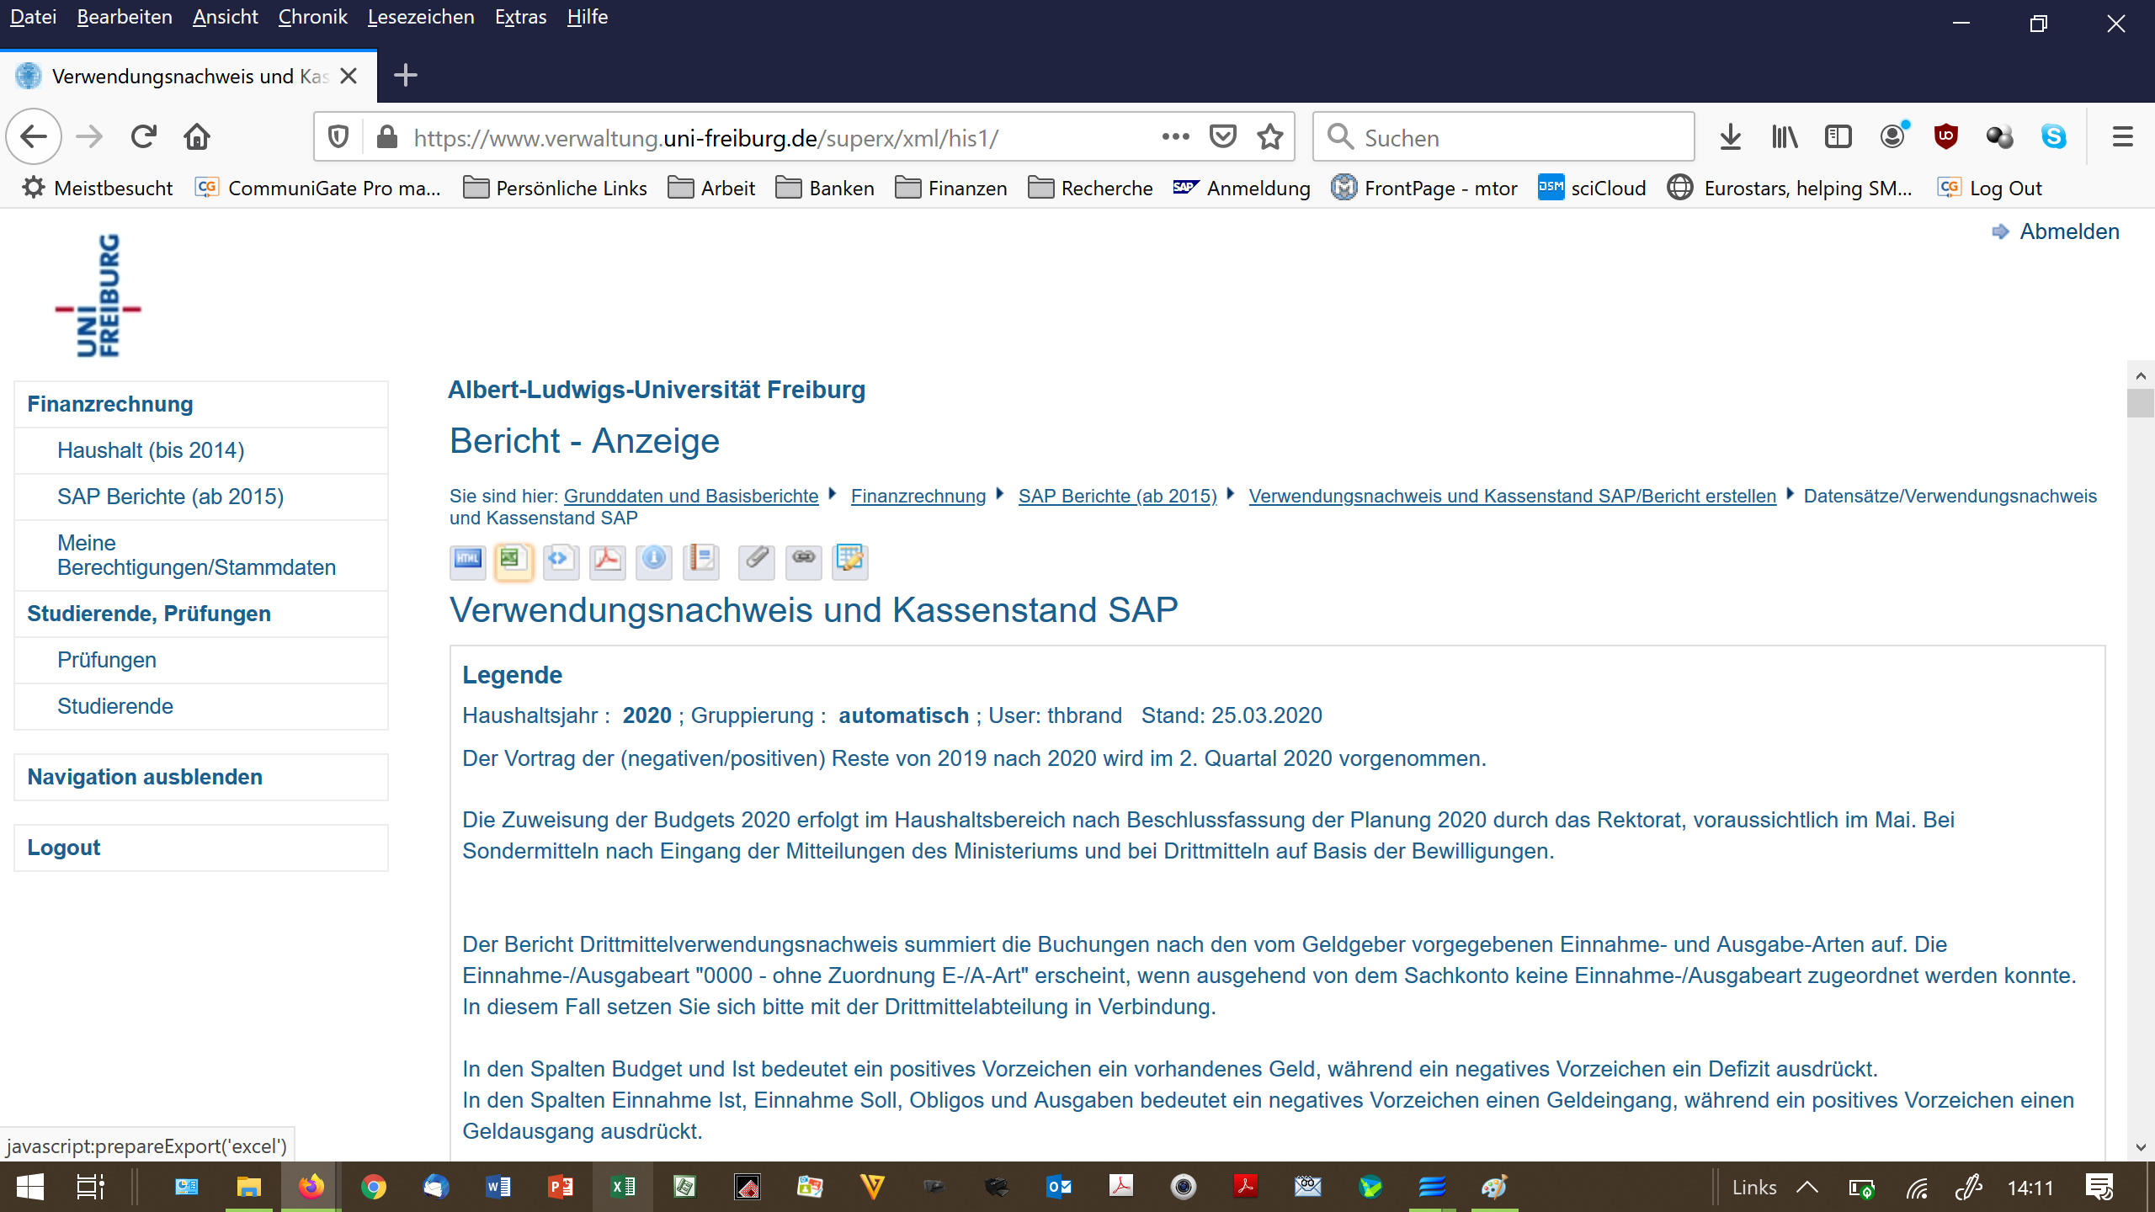Open the hamburger application menu
Image resolution: width=2155 pixels, height=1212 pixels.
pos(2122,136)
